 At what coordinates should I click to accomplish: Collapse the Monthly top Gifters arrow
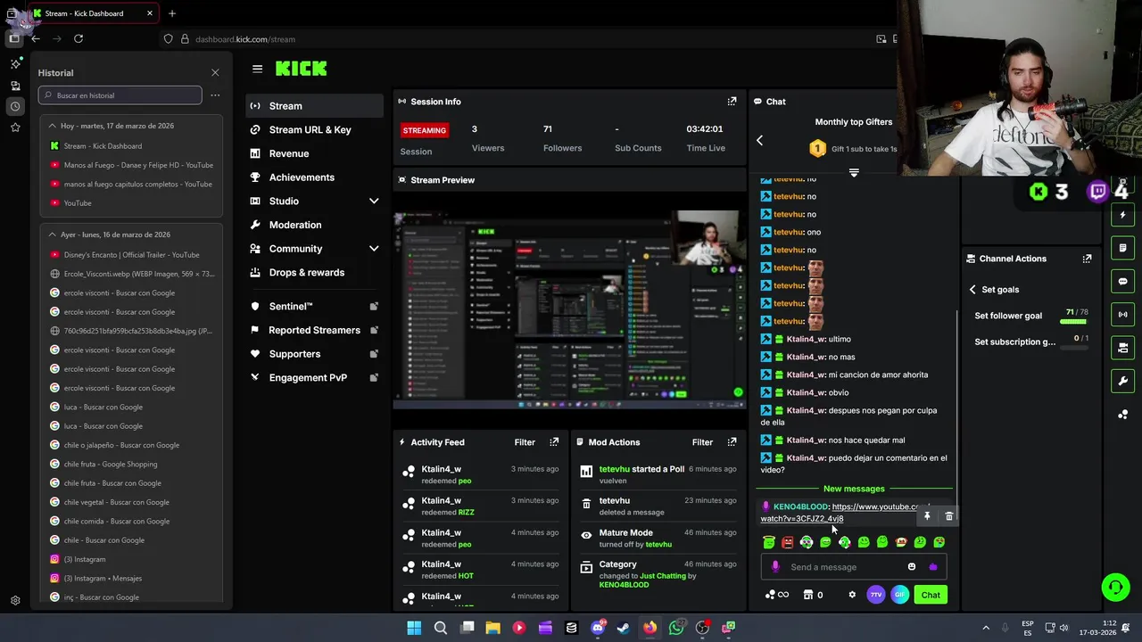pos(759,141)
